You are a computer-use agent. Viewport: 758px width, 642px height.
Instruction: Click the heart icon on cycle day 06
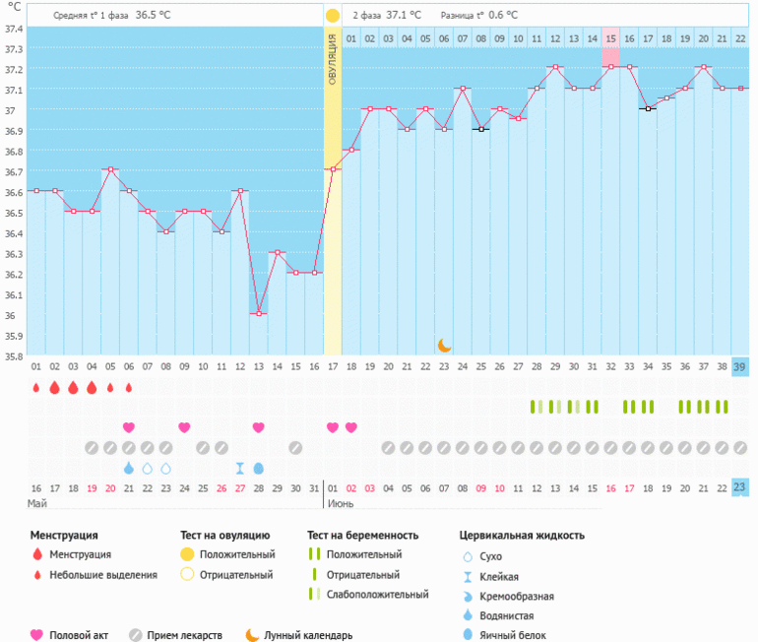[x=129, y=427]
